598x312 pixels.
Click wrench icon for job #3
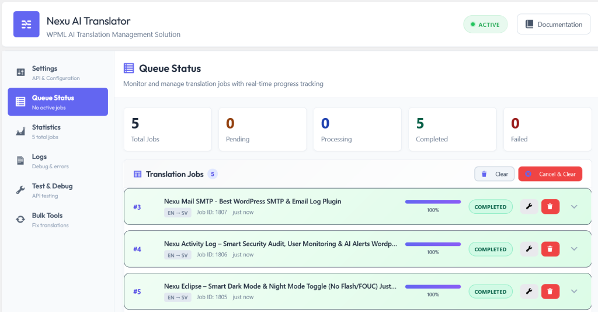pyautogui.click(x=529, y=207)
